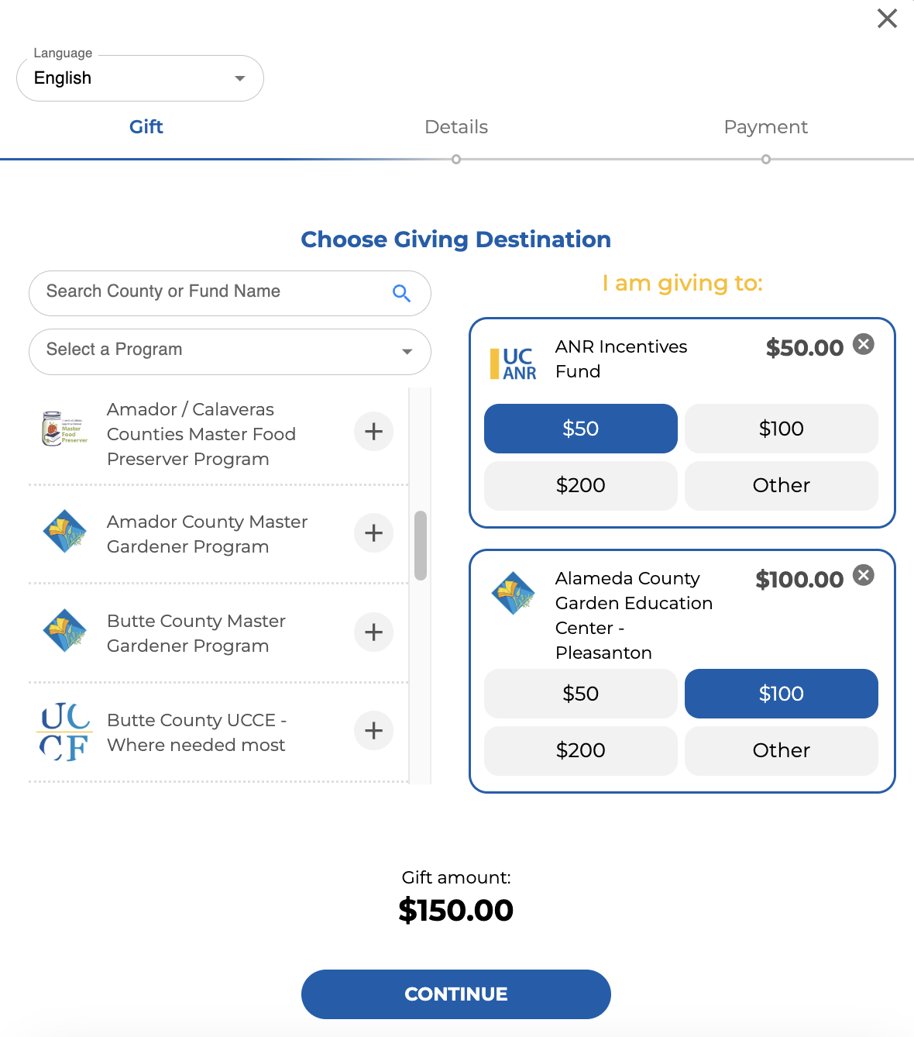
Task: Select $200 for ANR Incentives Fund
Action: pyautogui.click(x=581, y=486)
